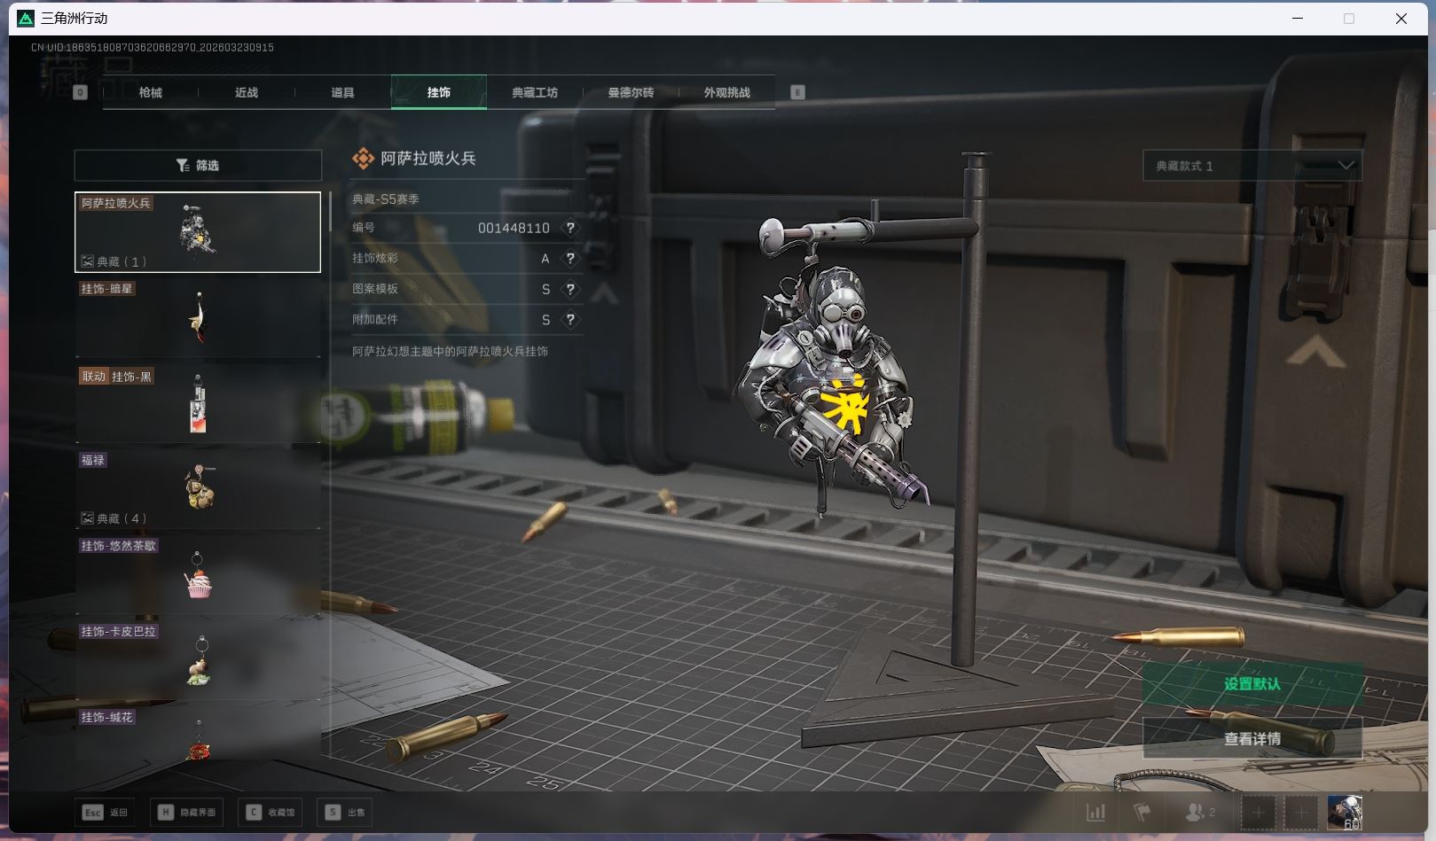Click the 附加配件 question mark icon
The height and width of the screenshot is (841, 1436).
pyautogui.click(x=570, y=320)
